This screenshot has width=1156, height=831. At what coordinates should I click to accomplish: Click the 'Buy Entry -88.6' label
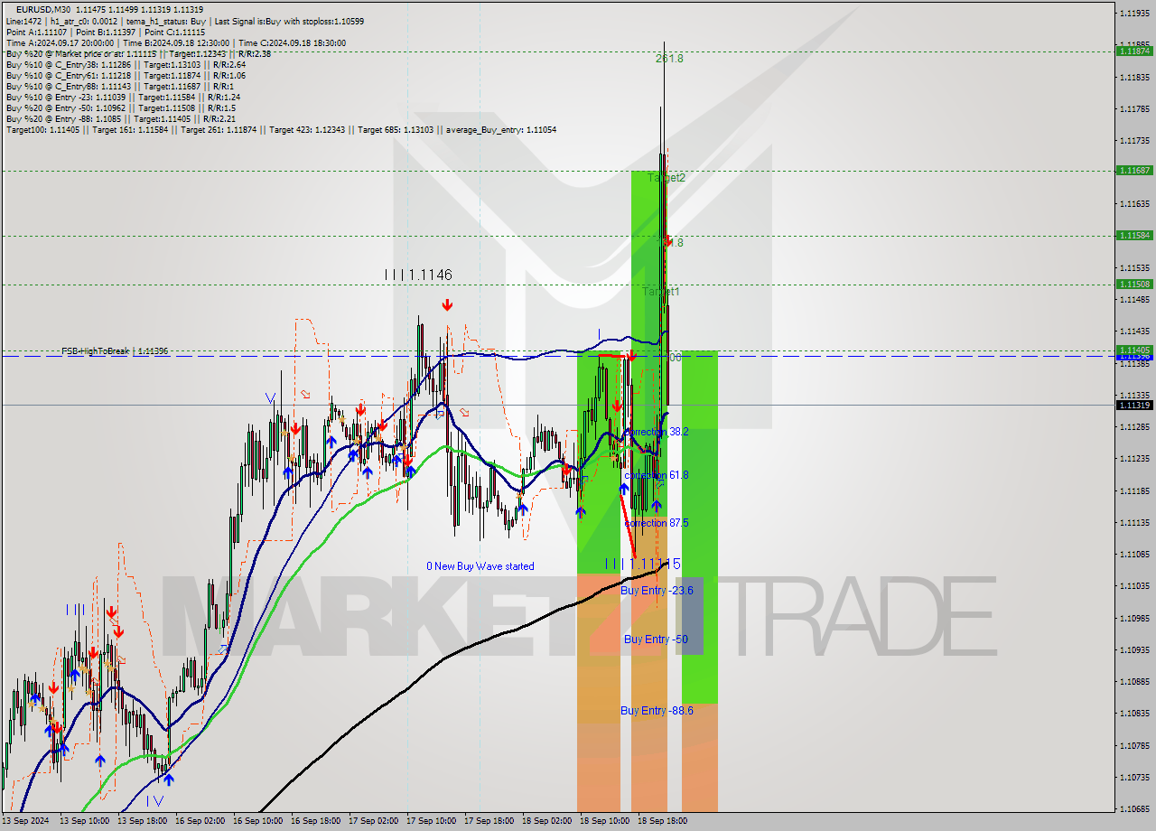657,711
